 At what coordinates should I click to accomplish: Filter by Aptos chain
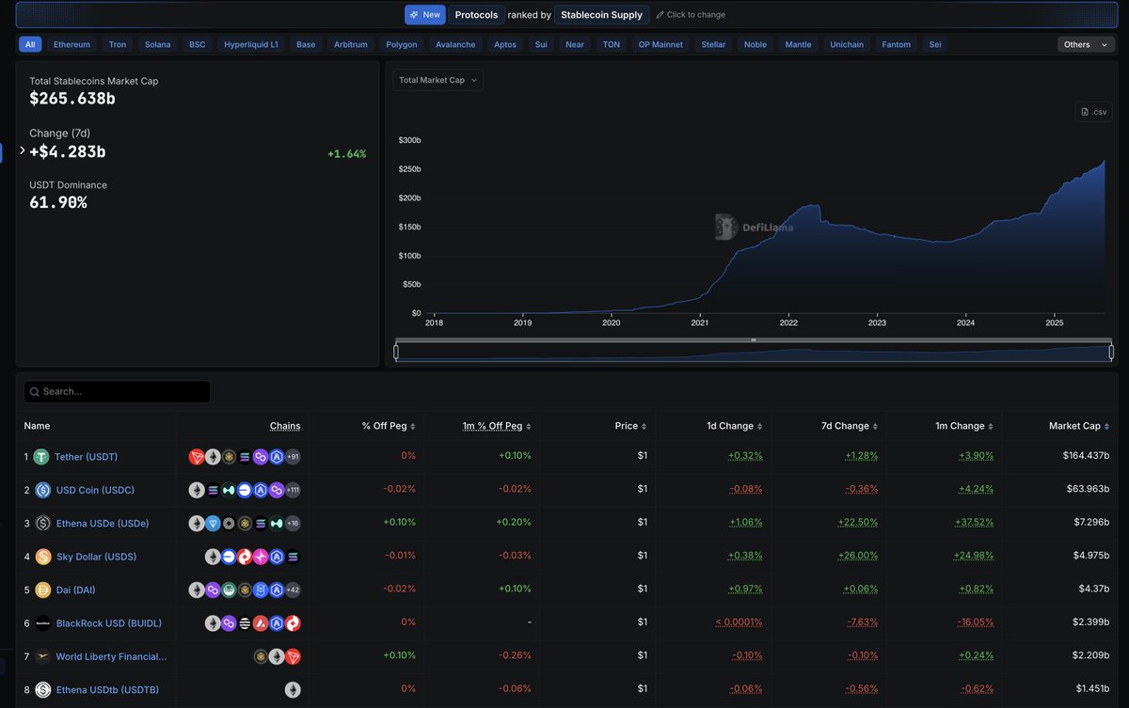[x=505, y=44]
